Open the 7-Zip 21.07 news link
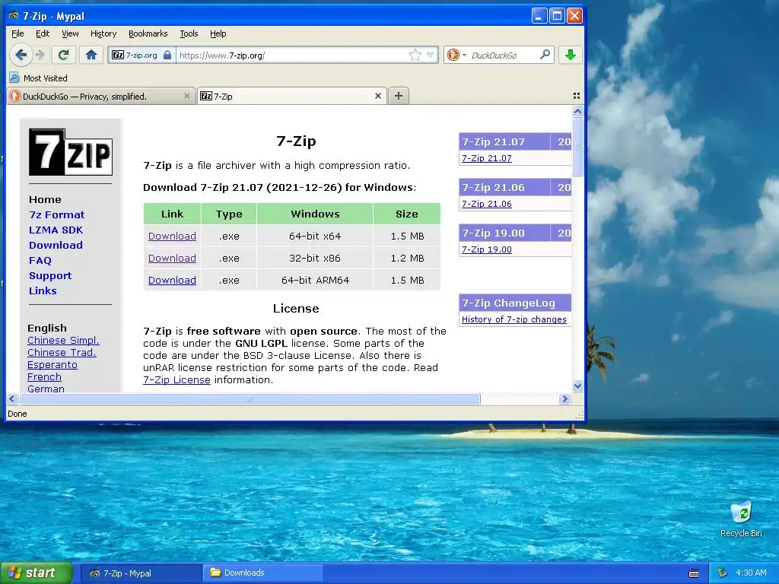This screenshot has height=584, width=779. pyautogui.click(x=486, y=158)
